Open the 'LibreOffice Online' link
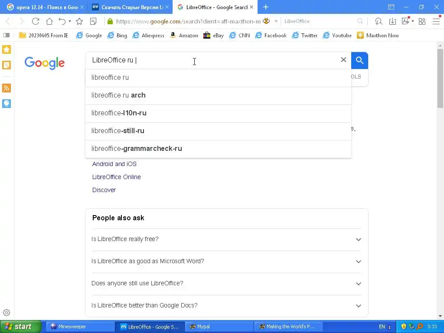The height and width of the screenshot is (333, 444). [116, 177]
